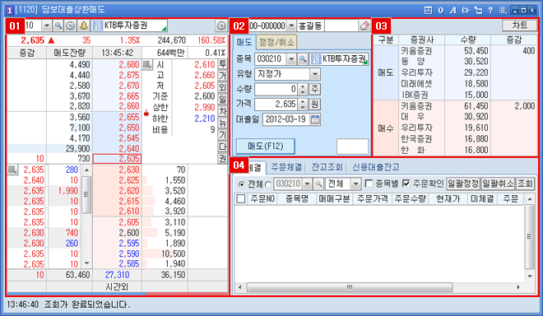This screenshot has width=543, height=316.
Task: Click the eraser icon next to 홍길동
Action: 364,26
